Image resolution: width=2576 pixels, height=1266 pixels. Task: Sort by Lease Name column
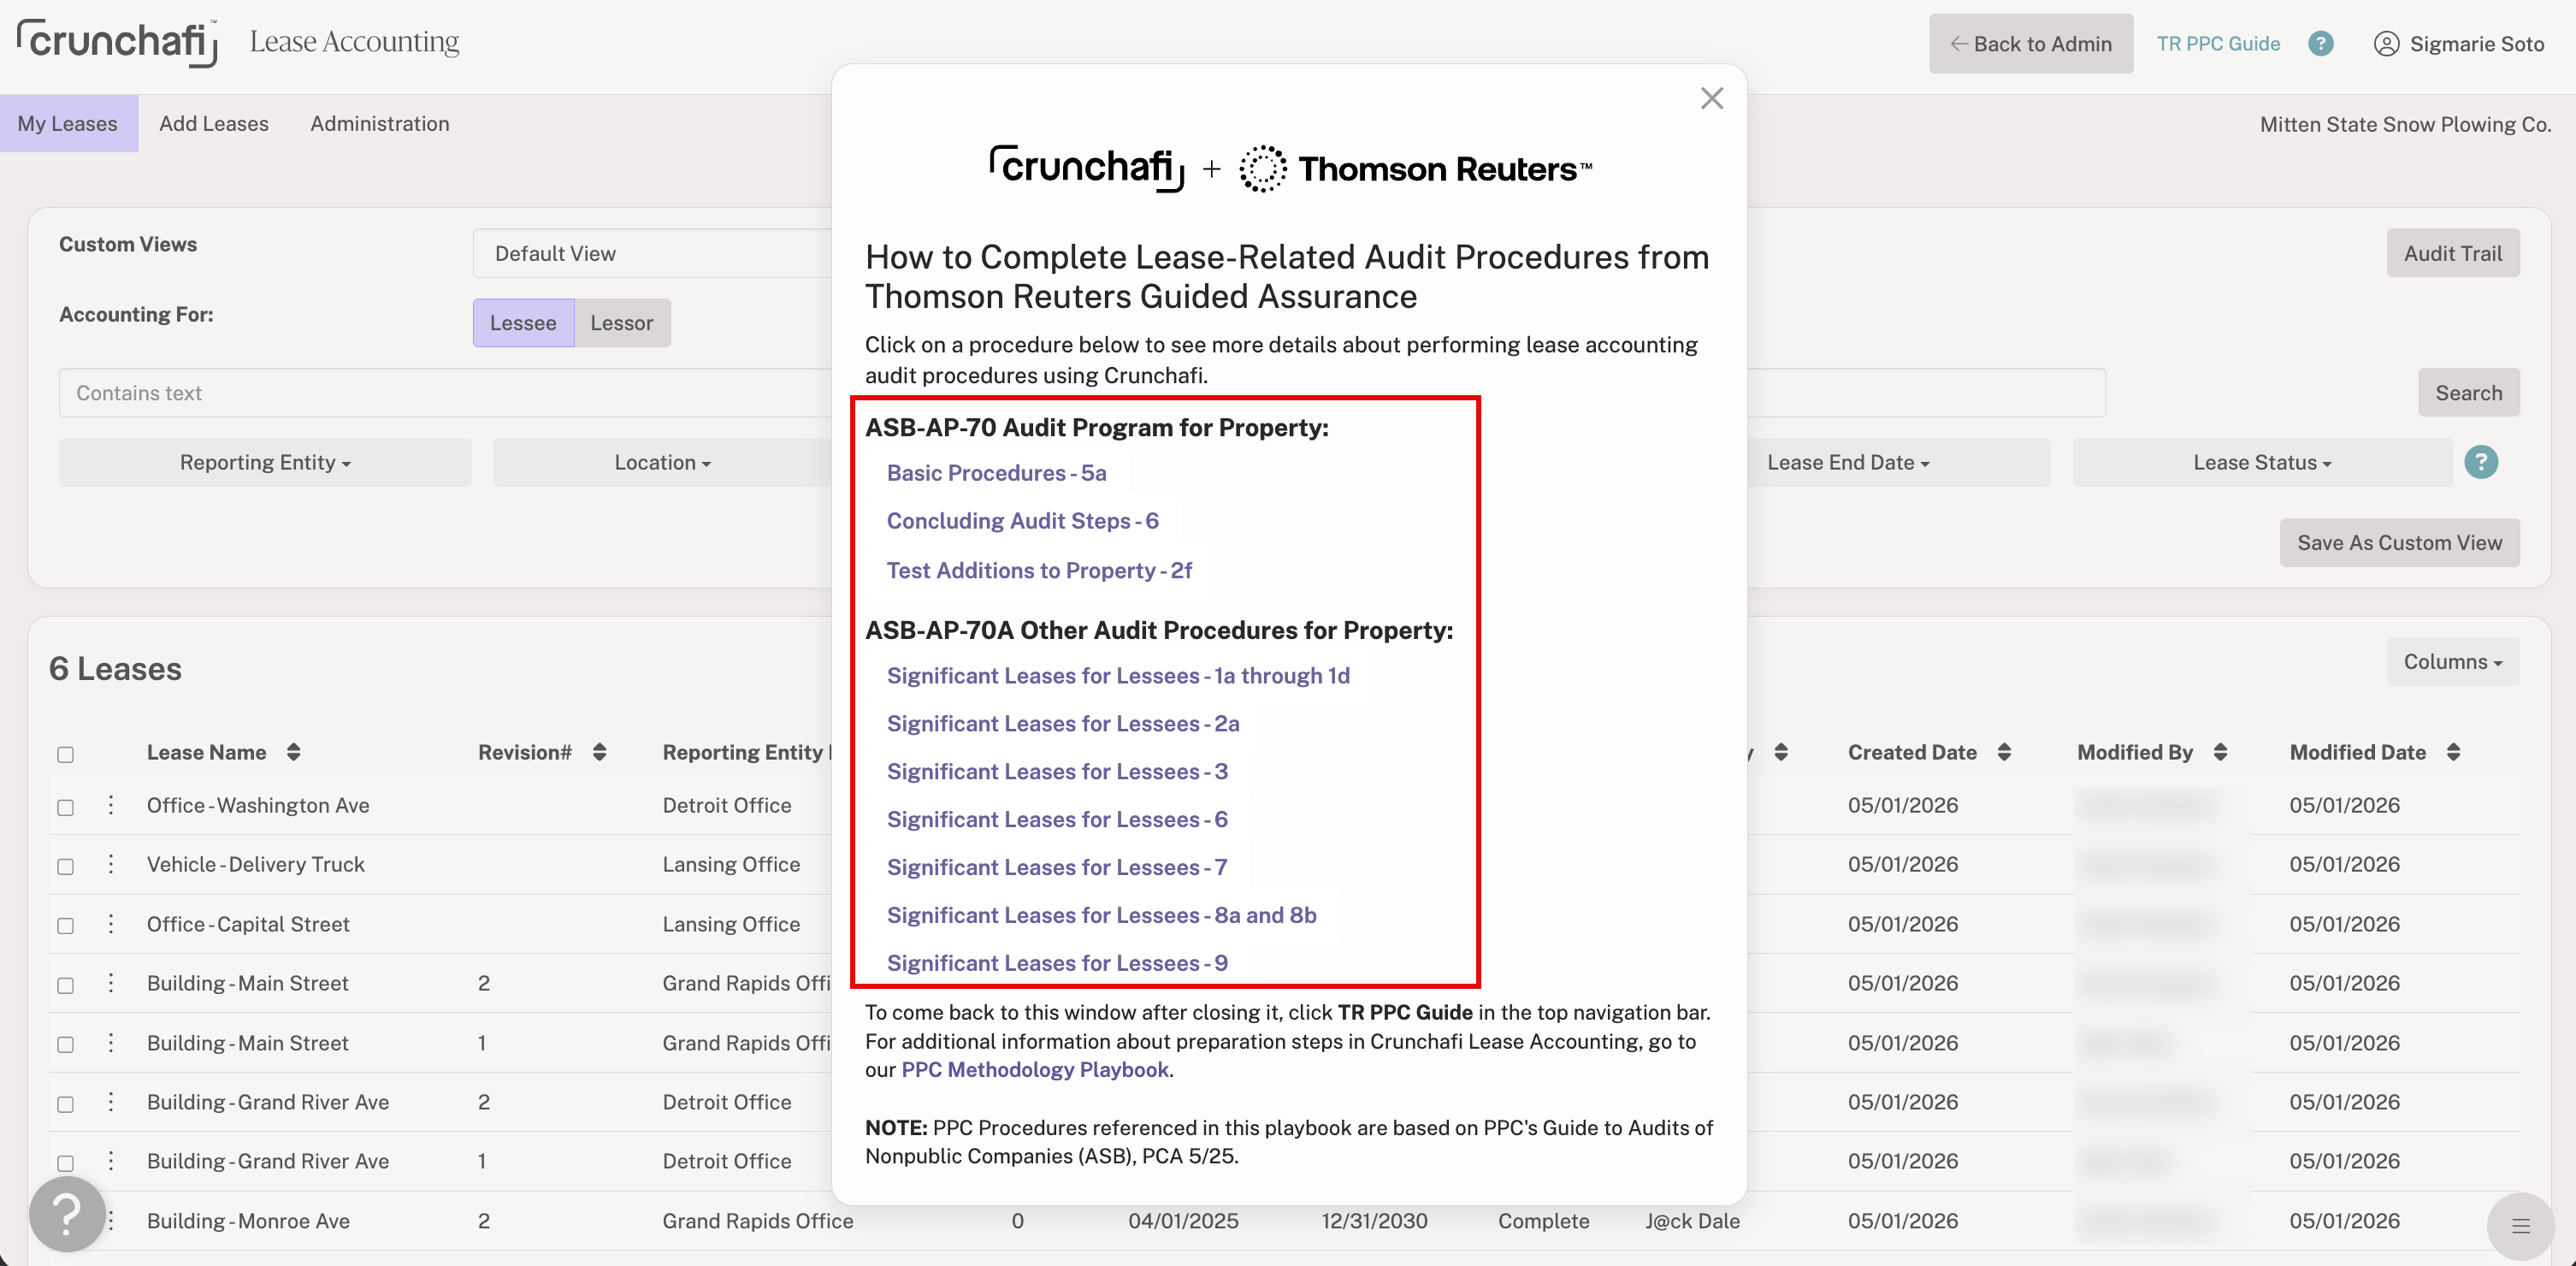coord(293,752)
